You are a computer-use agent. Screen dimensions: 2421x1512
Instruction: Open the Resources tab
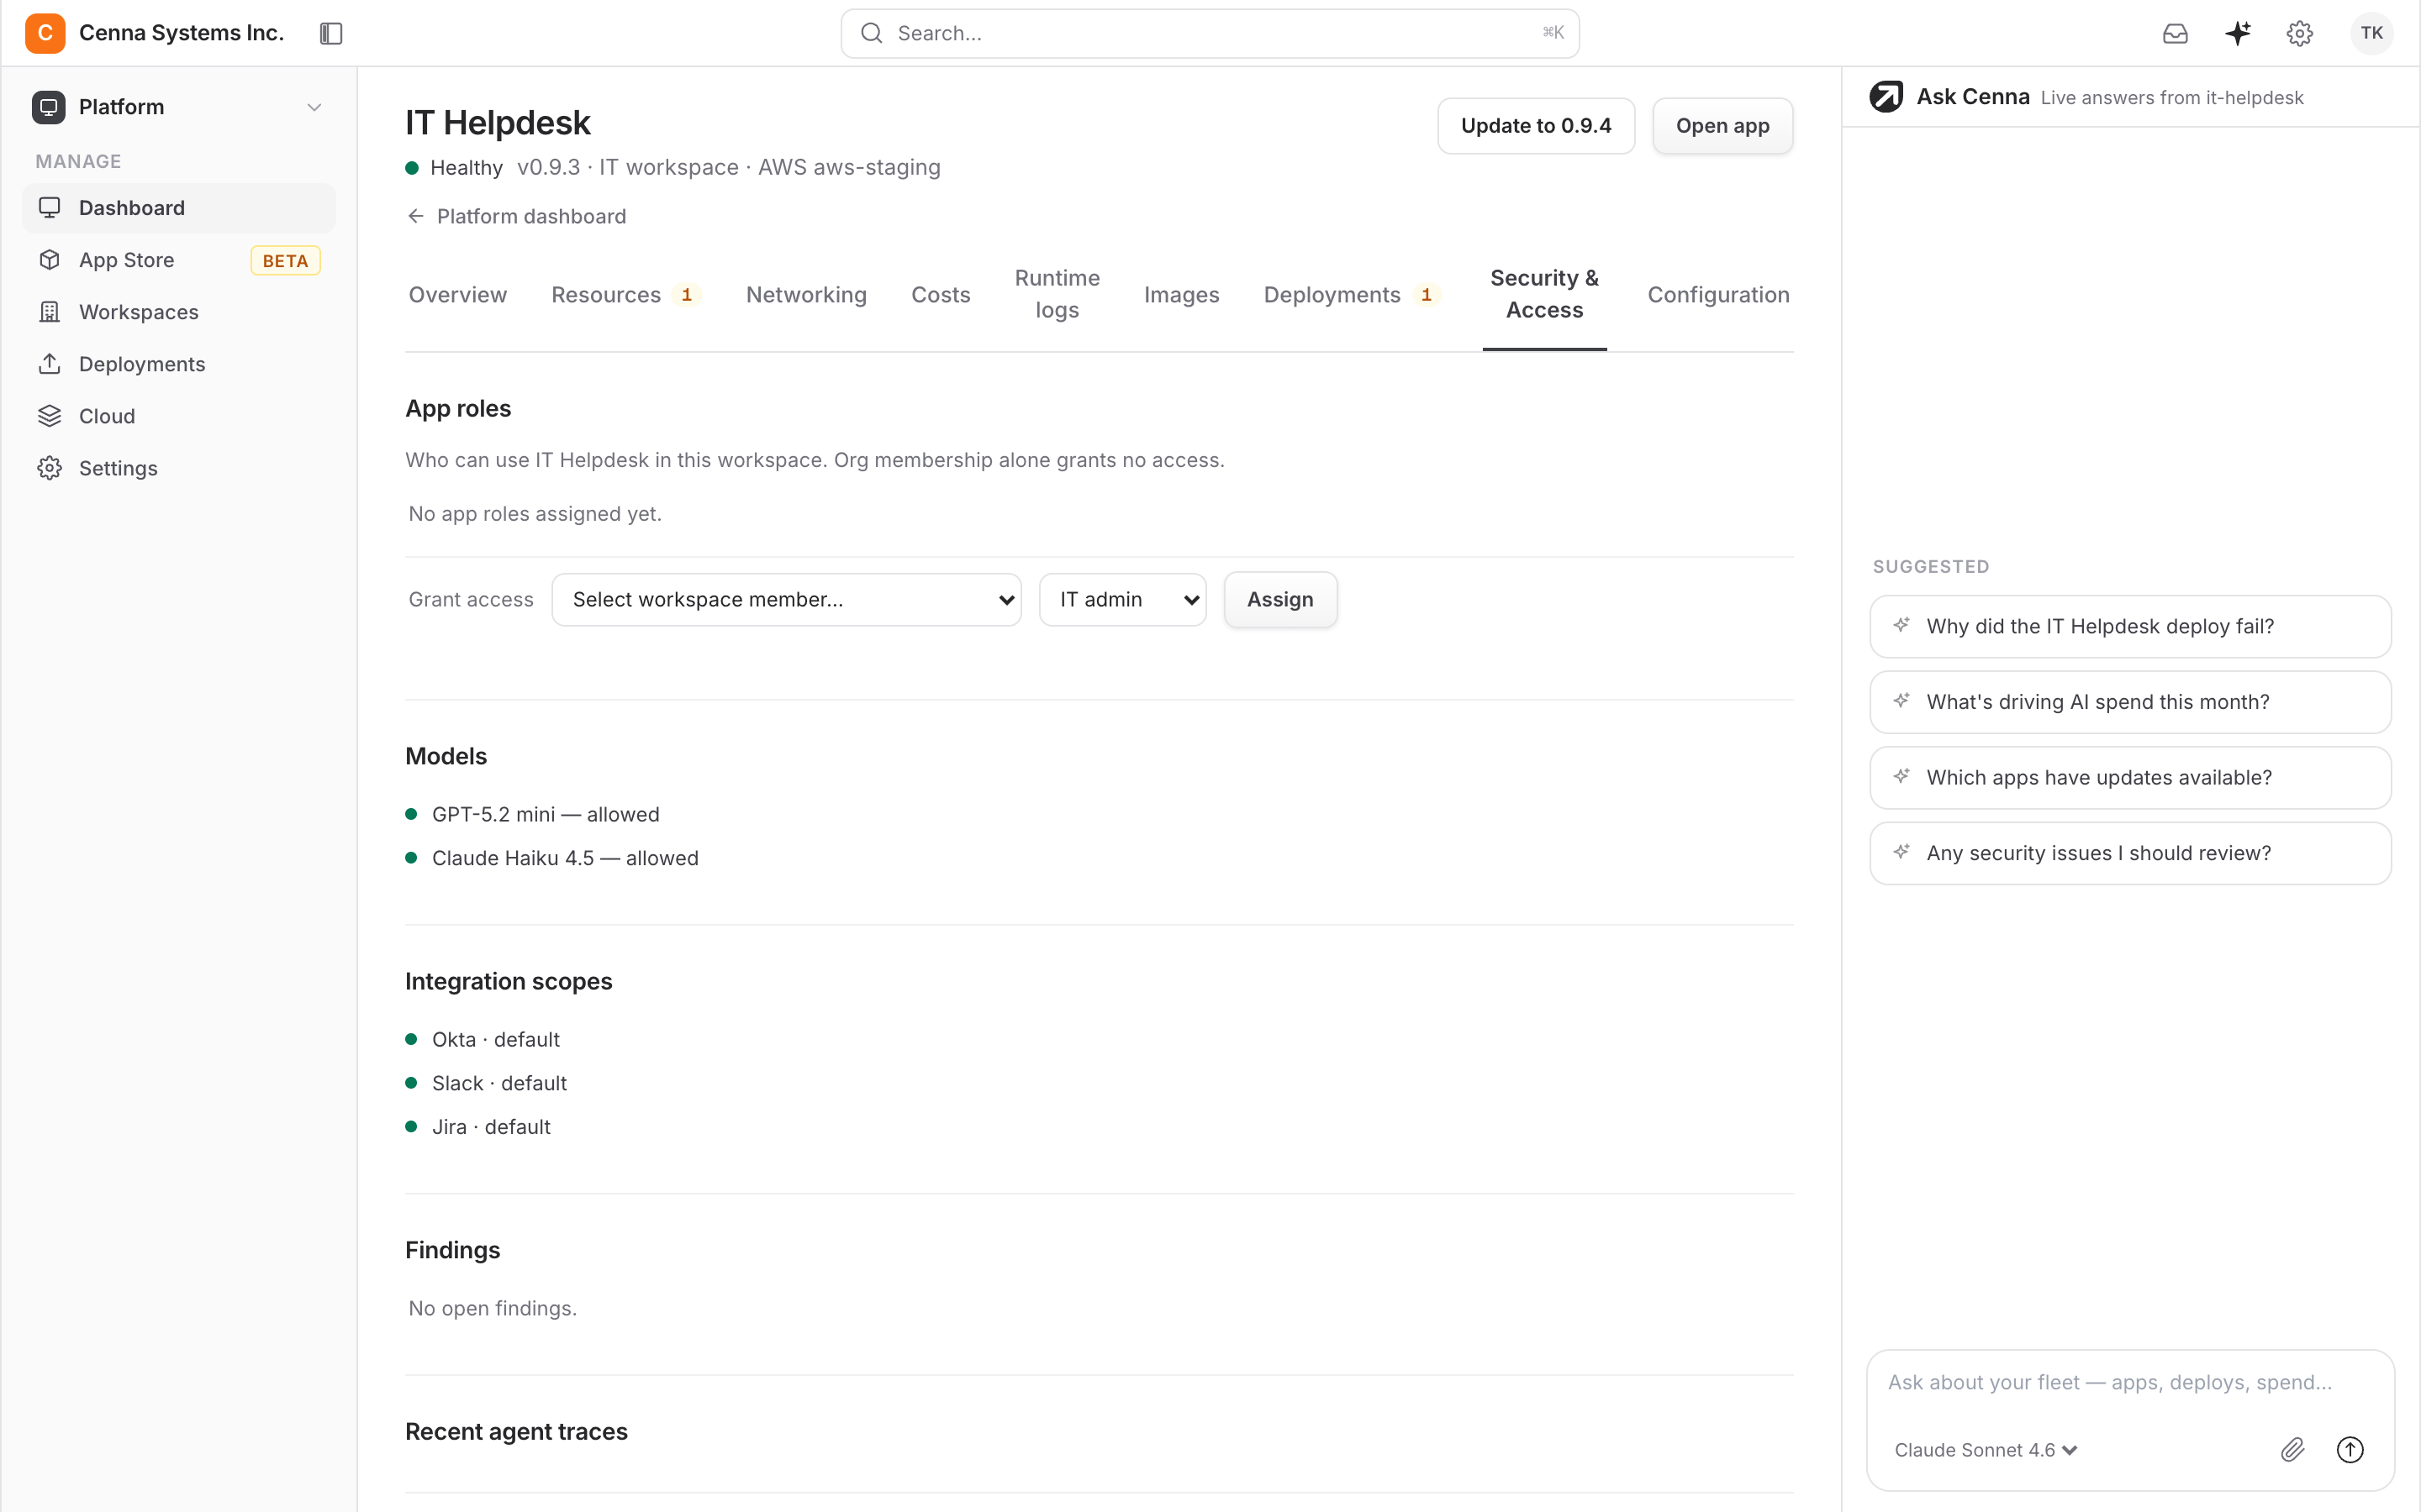625,294
